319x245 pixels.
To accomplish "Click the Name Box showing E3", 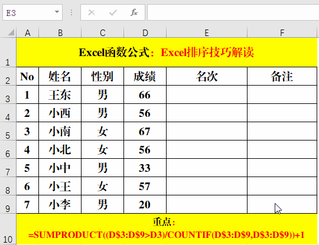I will (x=32, y=12).
